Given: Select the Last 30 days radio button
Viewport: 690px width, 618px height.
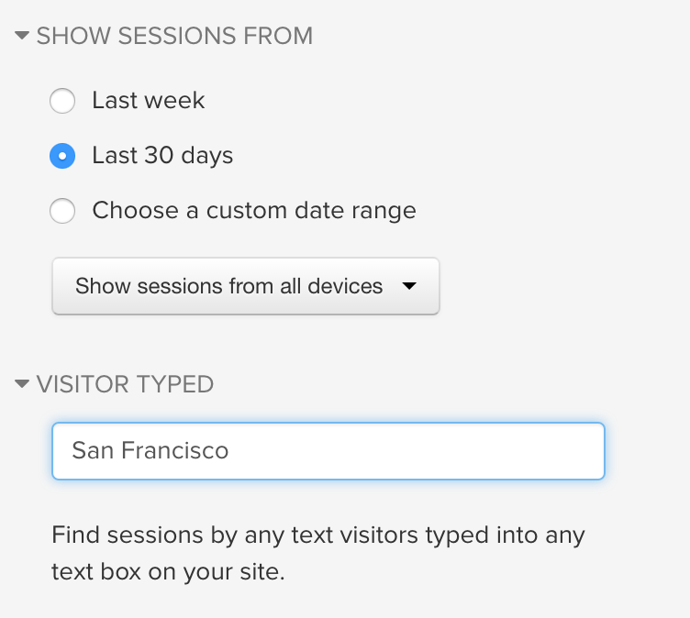Looking at the screenshot, I should (62, 156).
